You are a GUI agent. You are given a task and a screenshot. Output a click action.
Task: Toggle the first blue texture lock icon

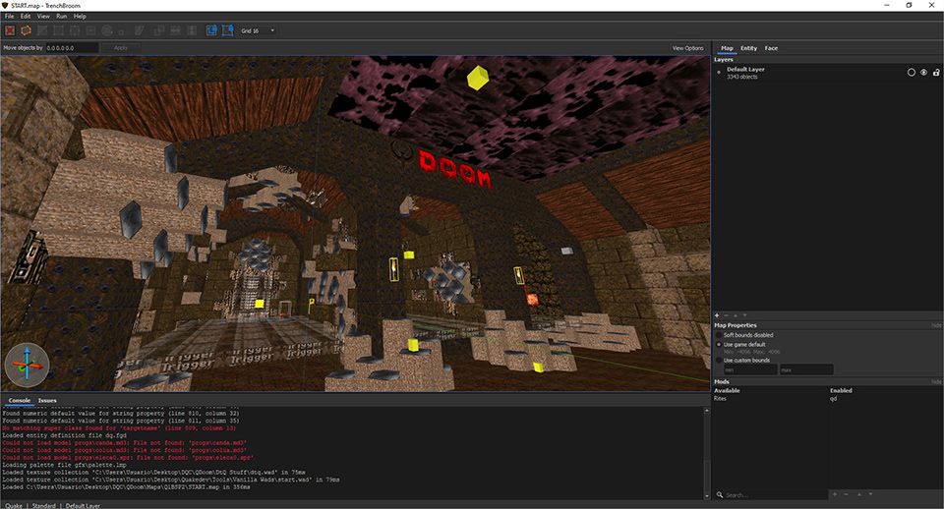(x=211, y=30)
